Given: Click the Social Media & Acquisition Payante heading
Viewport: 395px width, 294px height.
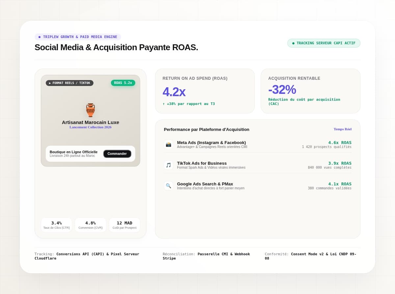Looking at the screenshot, I should [116, 47].
